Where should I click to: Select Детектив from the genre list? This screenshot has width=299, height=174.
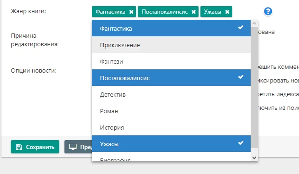(171, 94)
